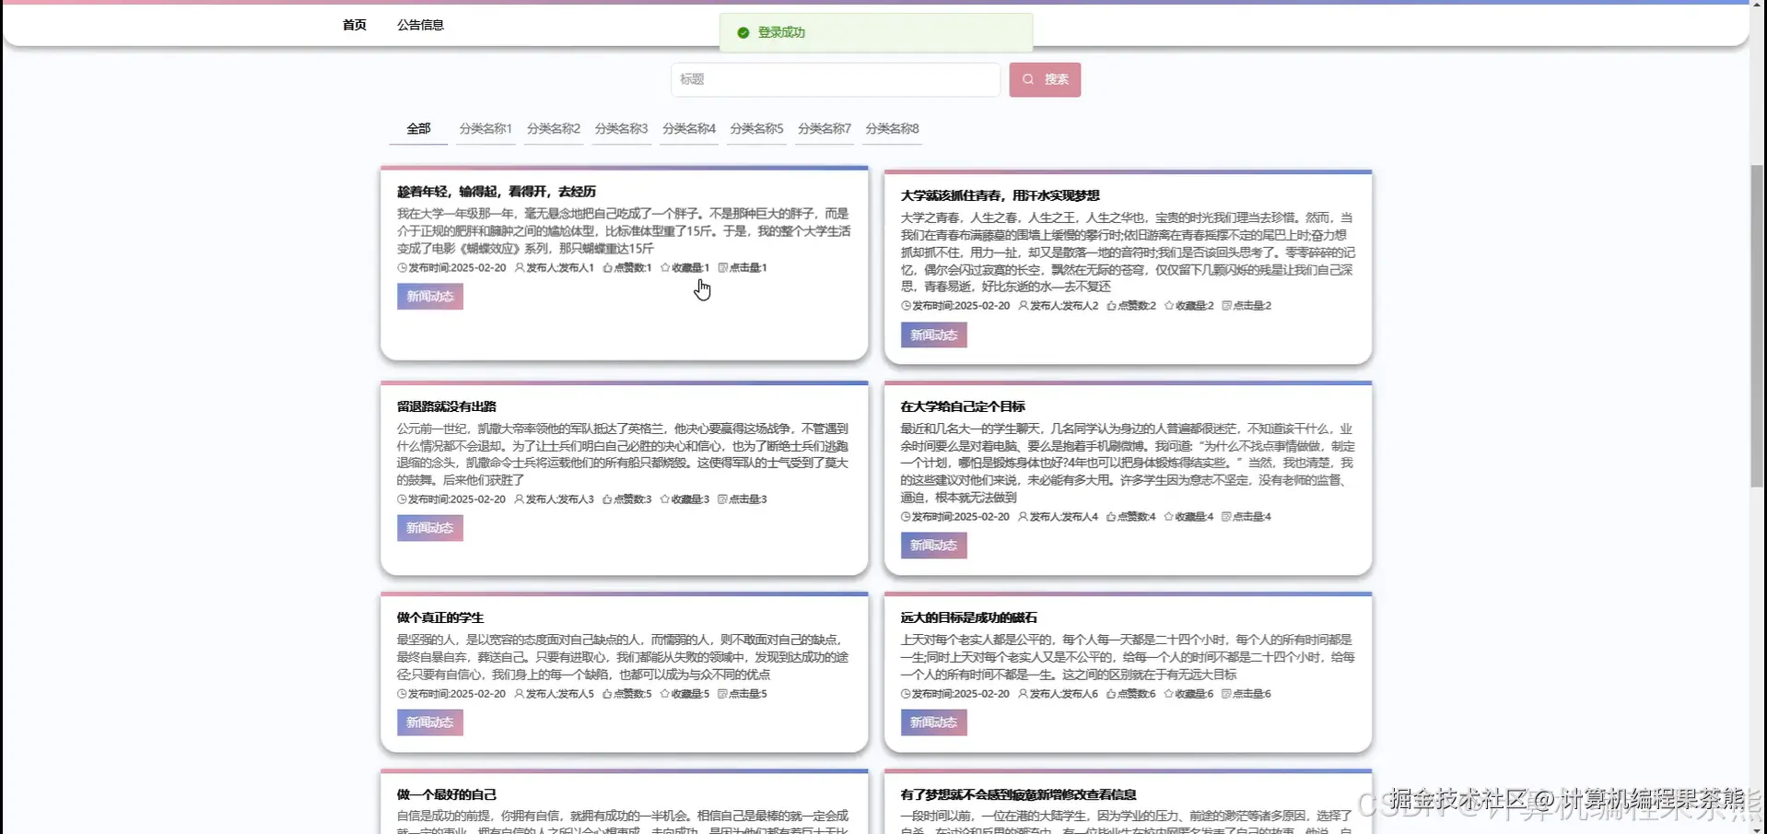The width and height of the screenshot is (1767, 834).
Task: Click the person icon next to 发布人1
Action: pos(517,267)
